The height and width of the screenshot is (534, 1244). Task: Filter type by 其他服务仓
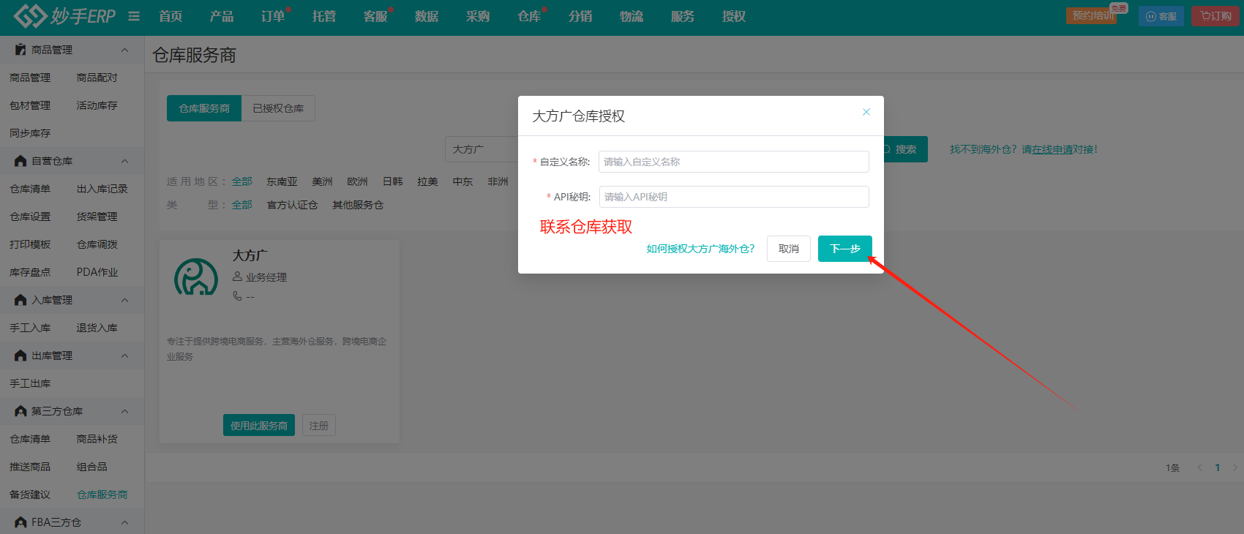[x=358, y=205]
